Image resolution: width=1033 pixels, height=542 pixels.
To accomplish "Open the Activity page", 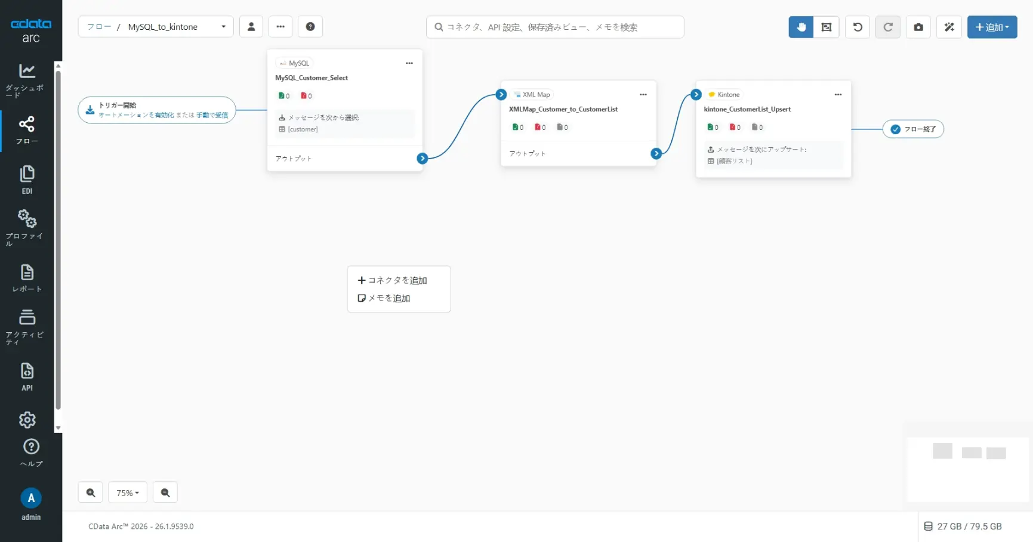I will [x=27, y=326].
